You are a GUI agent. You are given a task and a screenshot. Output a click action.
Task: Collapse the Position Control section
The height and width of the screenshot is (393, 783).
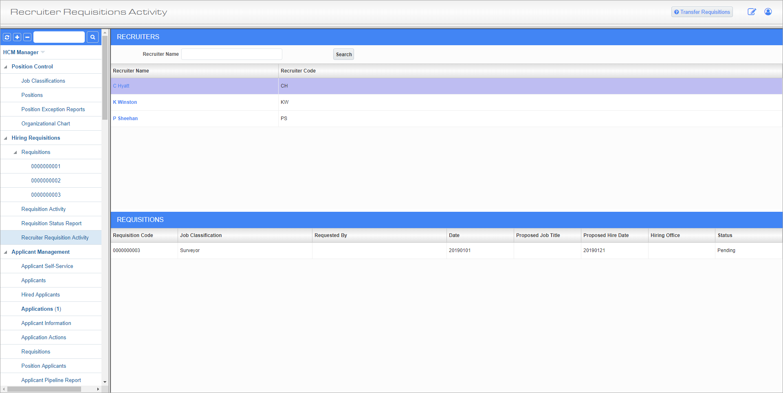(x=6, y=67)
